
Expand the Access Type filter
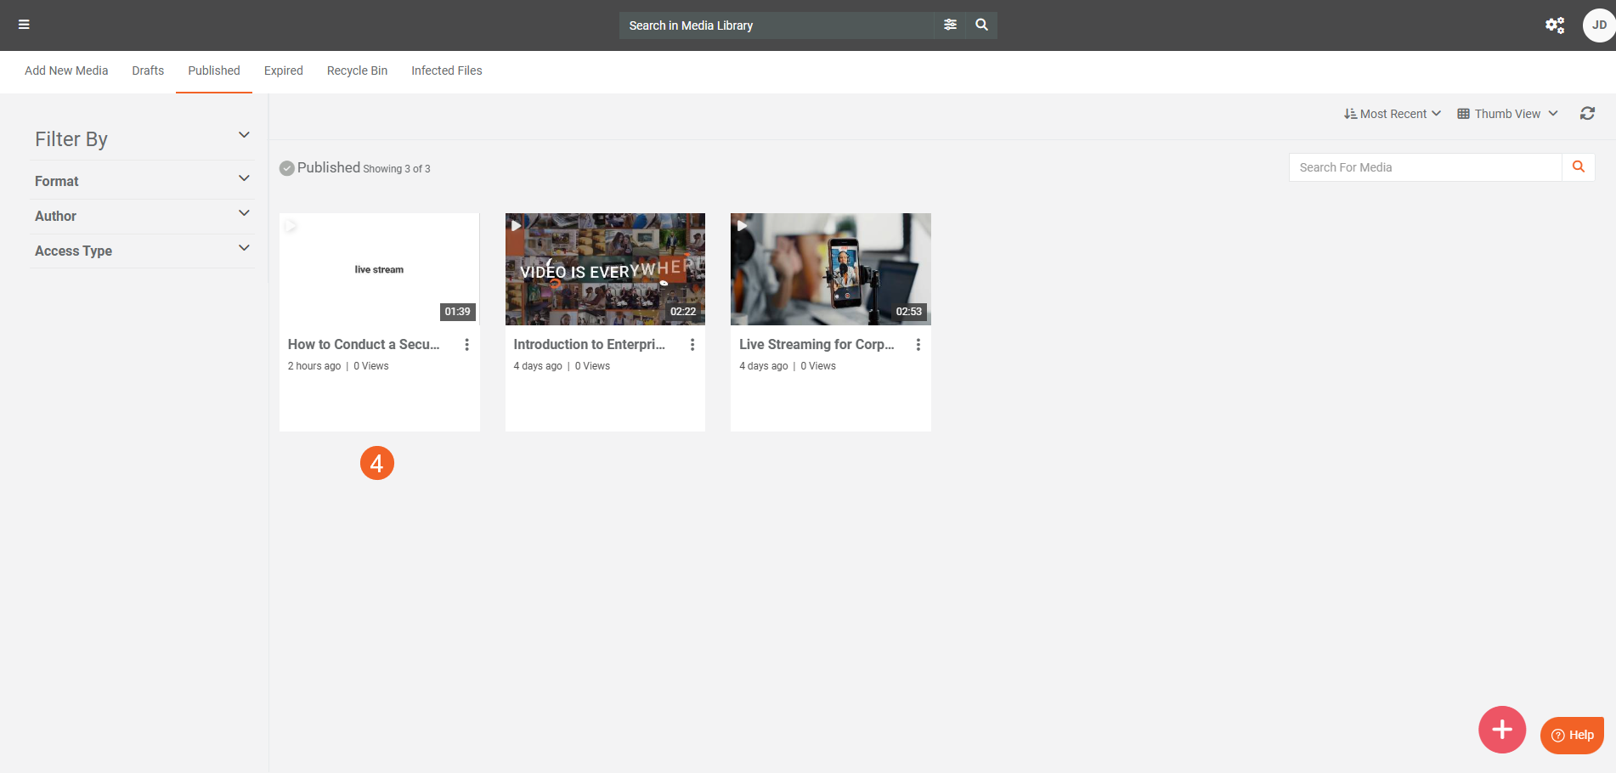pos(141,251)
